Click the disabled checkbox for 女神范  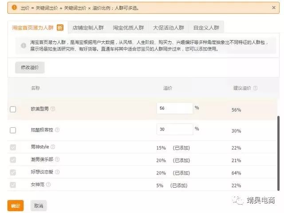point(13,185)
